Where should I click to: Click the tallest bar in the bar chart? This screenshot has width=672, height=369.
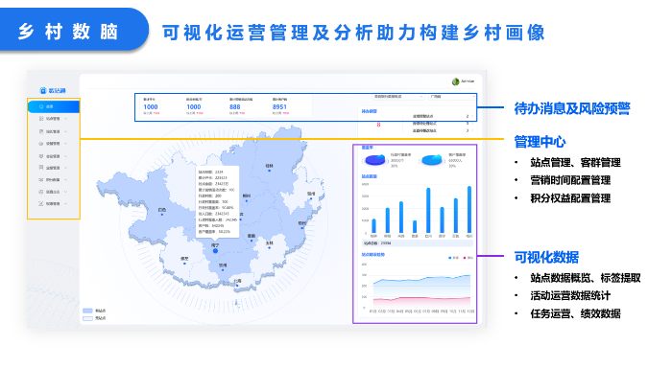(x=469, y=209)
